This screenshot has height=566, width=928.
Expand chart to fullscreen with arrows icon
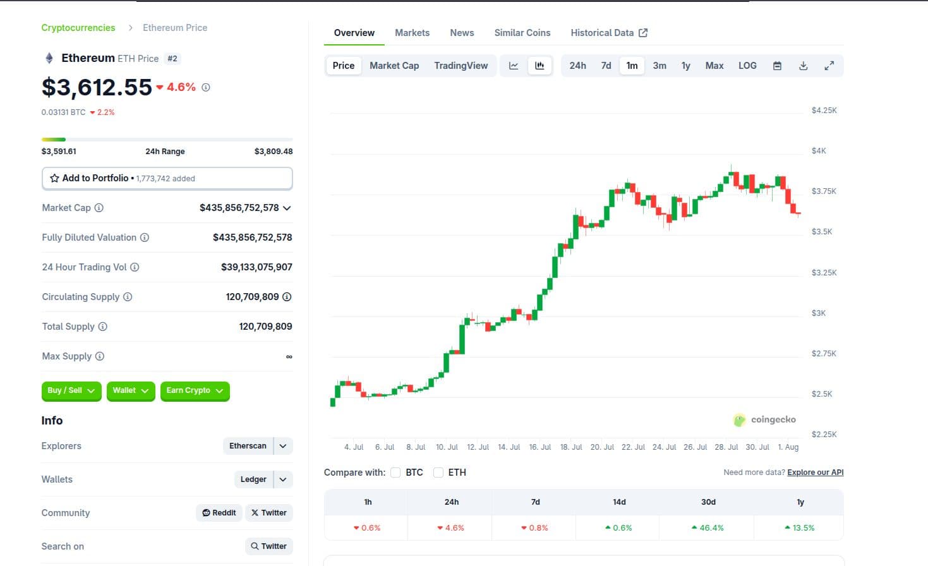829,65
